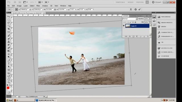Select the Move tool
The width and height of the screenshot is (182, 102).
pyautogui.click(x=9, y=16)
